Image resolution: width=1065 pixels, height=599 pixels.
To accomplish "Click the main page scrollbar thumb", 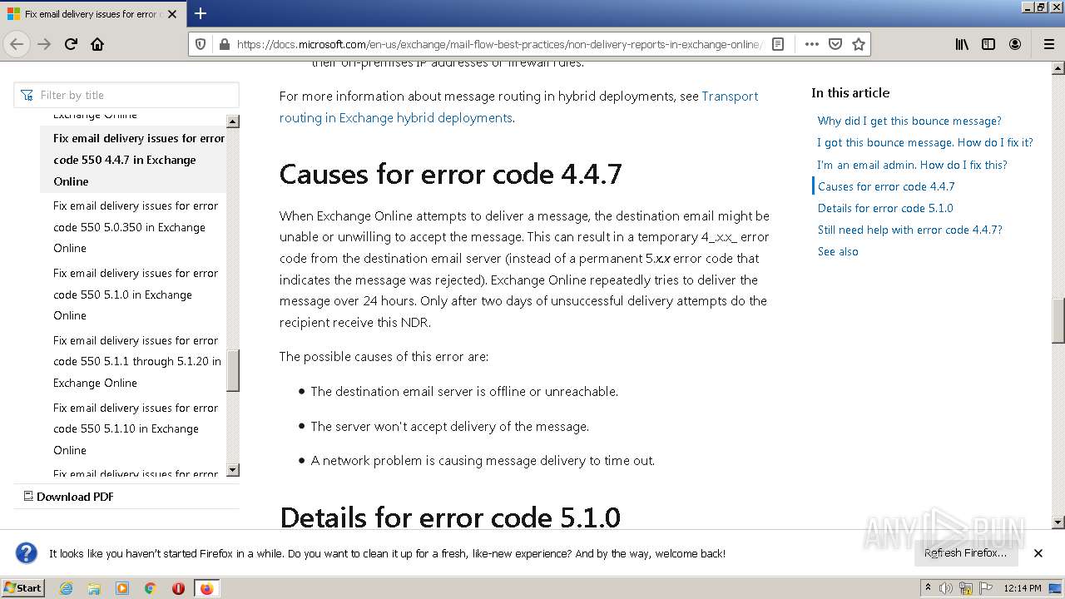I will pyautogui.click(x=1058, y=320).
